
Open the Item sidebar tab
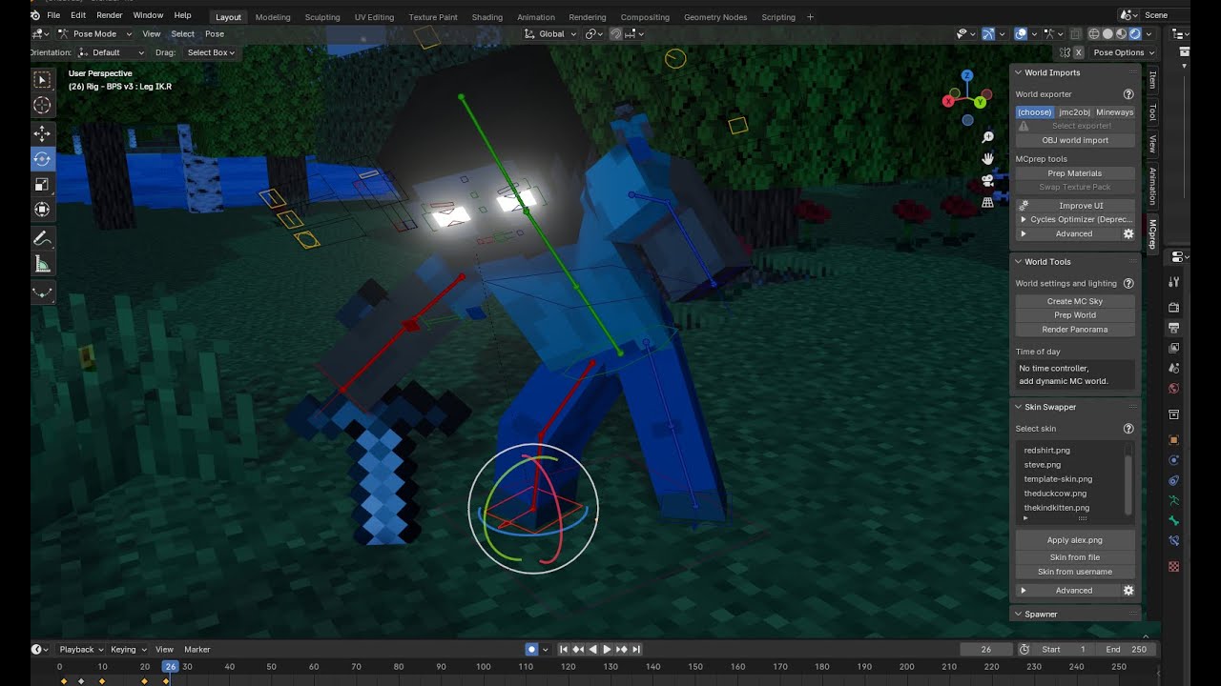pyautogui.click(x=1152, y=80)
